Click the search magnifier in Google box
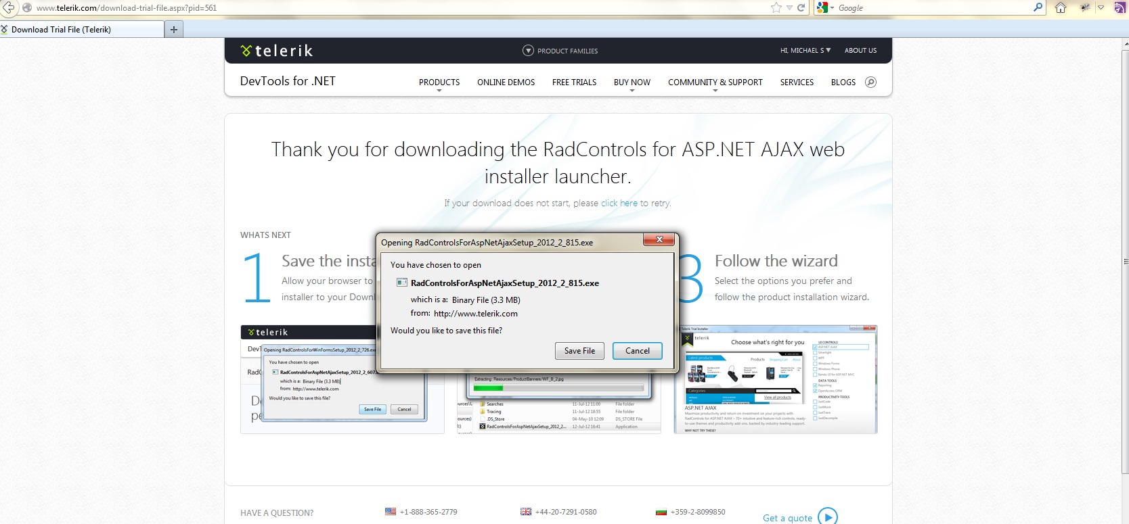This screenshot has width=1129, height=524. click(x=1038, y=7)
